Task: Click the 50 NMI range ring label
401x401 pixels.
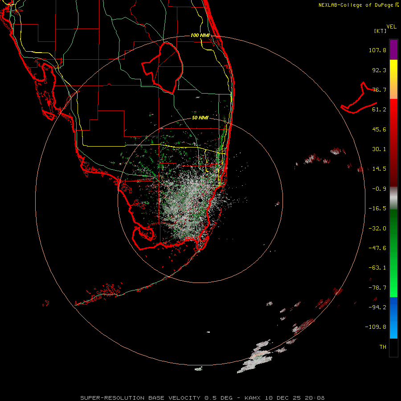Action: point(200,118)
